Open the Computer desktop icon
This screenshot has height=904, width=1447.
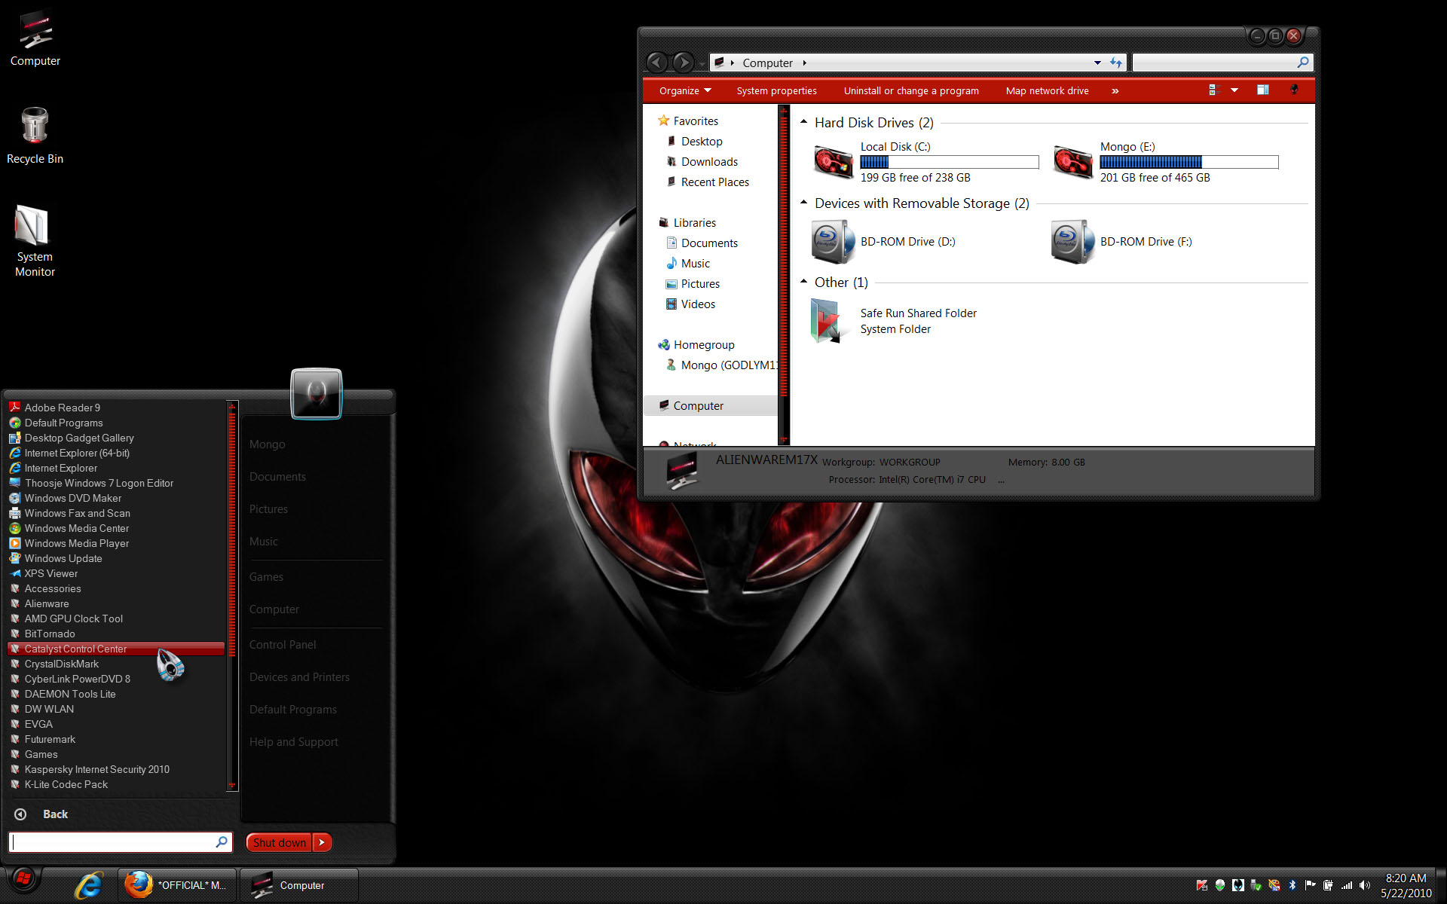[35, 39]
